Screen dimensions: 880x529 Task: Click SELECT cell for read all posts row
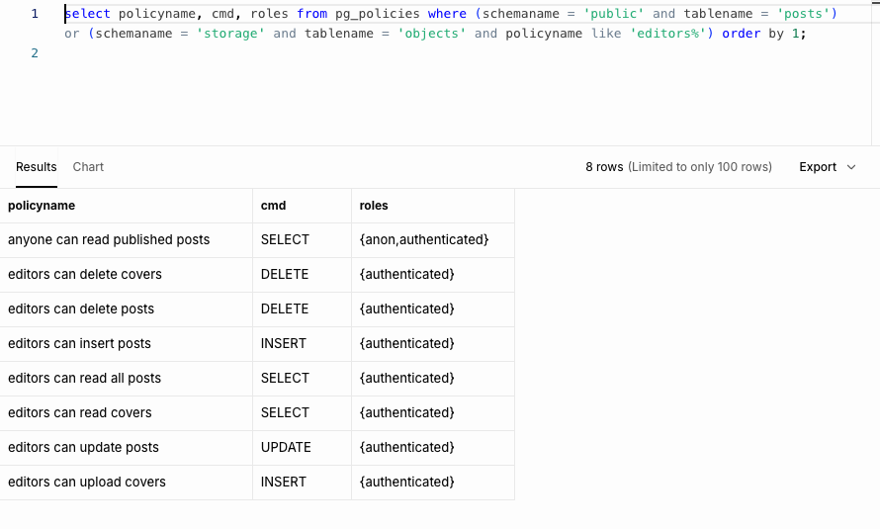click(x=302, y=379)
